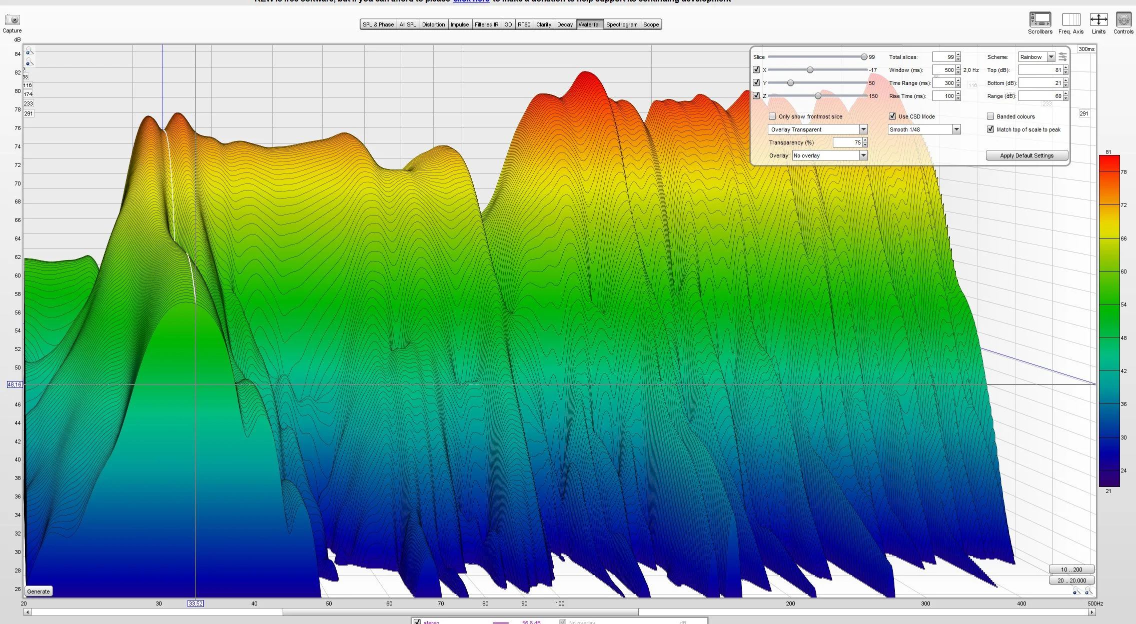This screenshot has width=1136, height=624.
Task: Click the Rise Time (ms) input field
Action: (x=944, y=96)
